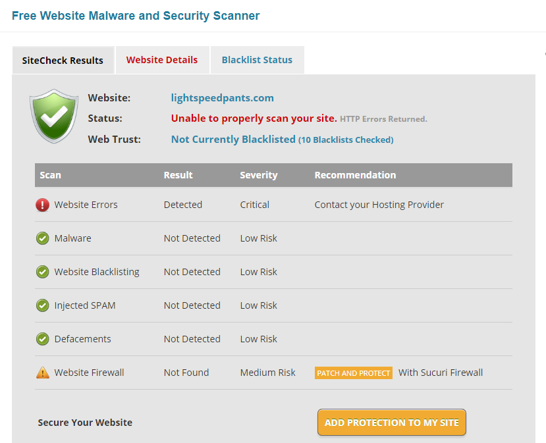
Task: Click Contact your Hosting Provider recommendation
Action: pyautogui.click(x=379, y=205)
